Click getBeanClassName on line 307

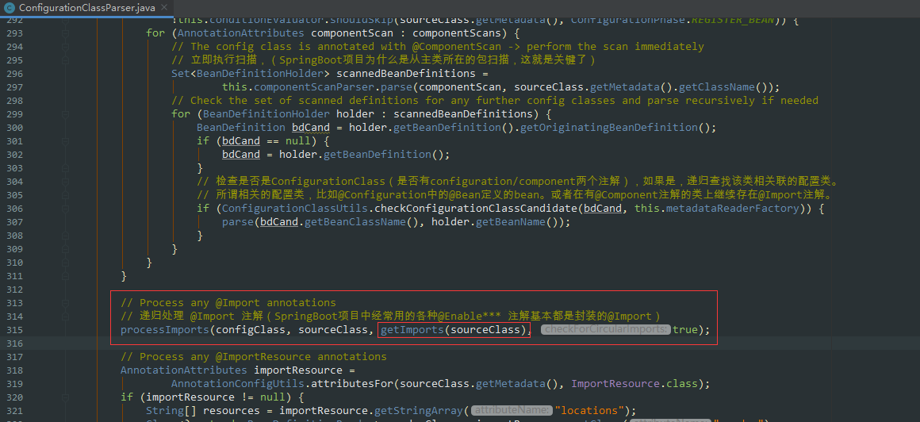click(x=355, y=222)
